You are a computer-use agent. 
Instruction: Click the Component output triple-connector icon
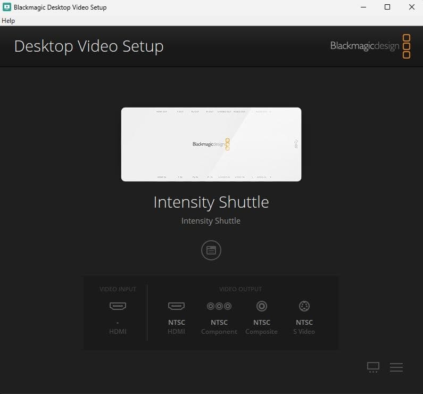tap(219, 306)
